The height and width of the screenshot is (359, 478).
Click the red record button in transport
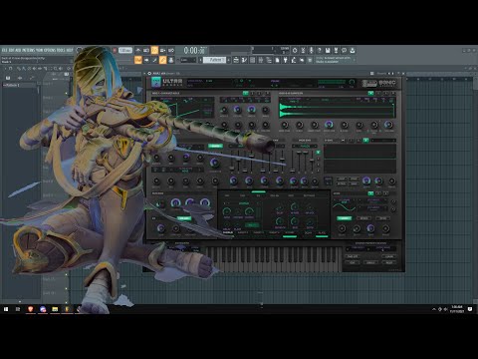(115, 50)
